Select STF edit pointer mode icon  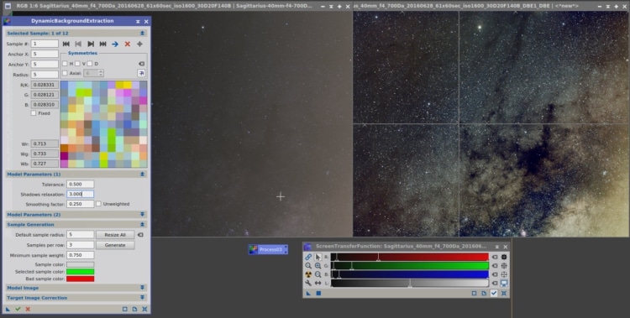[x=318, y=257]
